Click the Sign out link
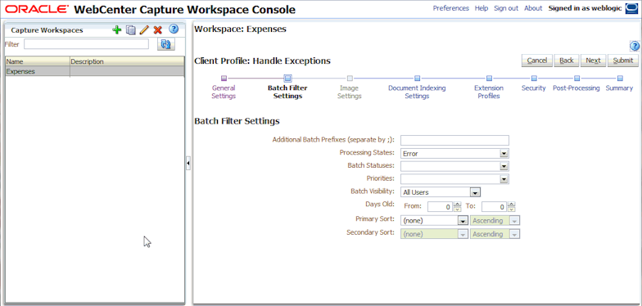This screenshot has width=642, height=306. click(x=506, y=8)
